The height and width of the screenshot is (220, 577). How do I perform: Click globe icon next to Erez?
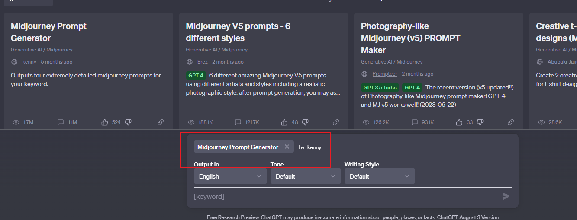pos(190,62)
